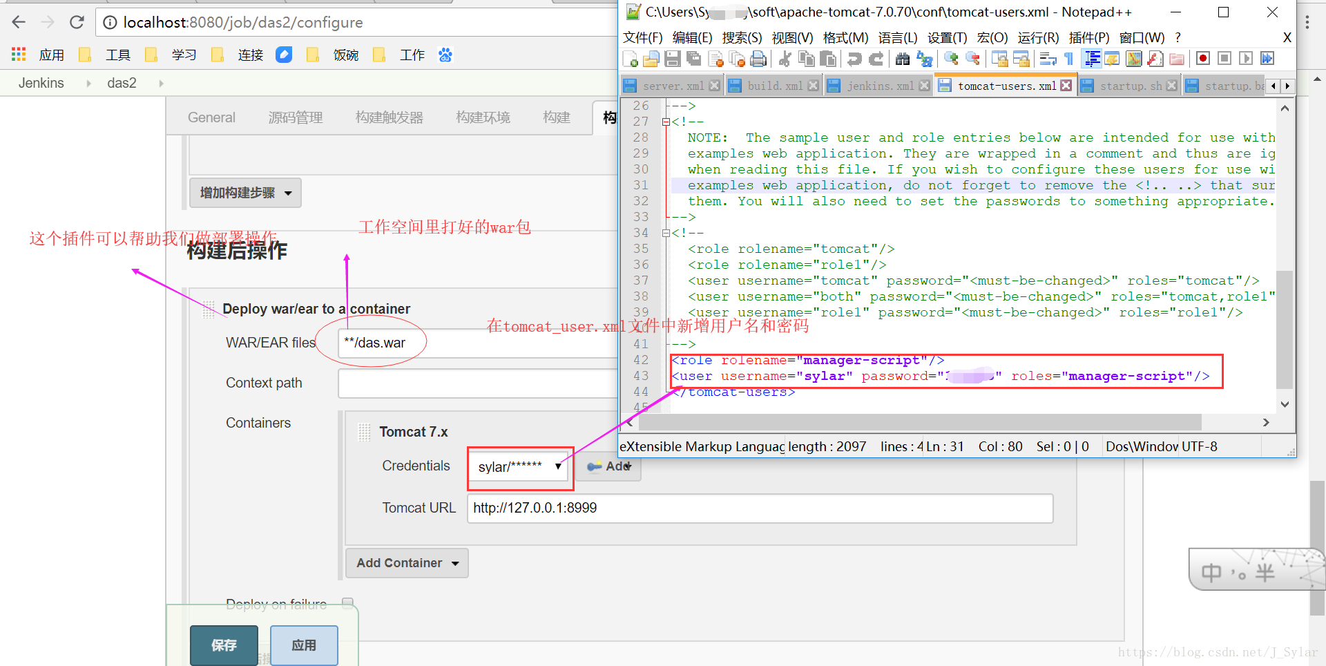This screenshot has height=666, width=1326.
Task: Toggle the Deploy on failure checkbox
Action: click(347, 603)
